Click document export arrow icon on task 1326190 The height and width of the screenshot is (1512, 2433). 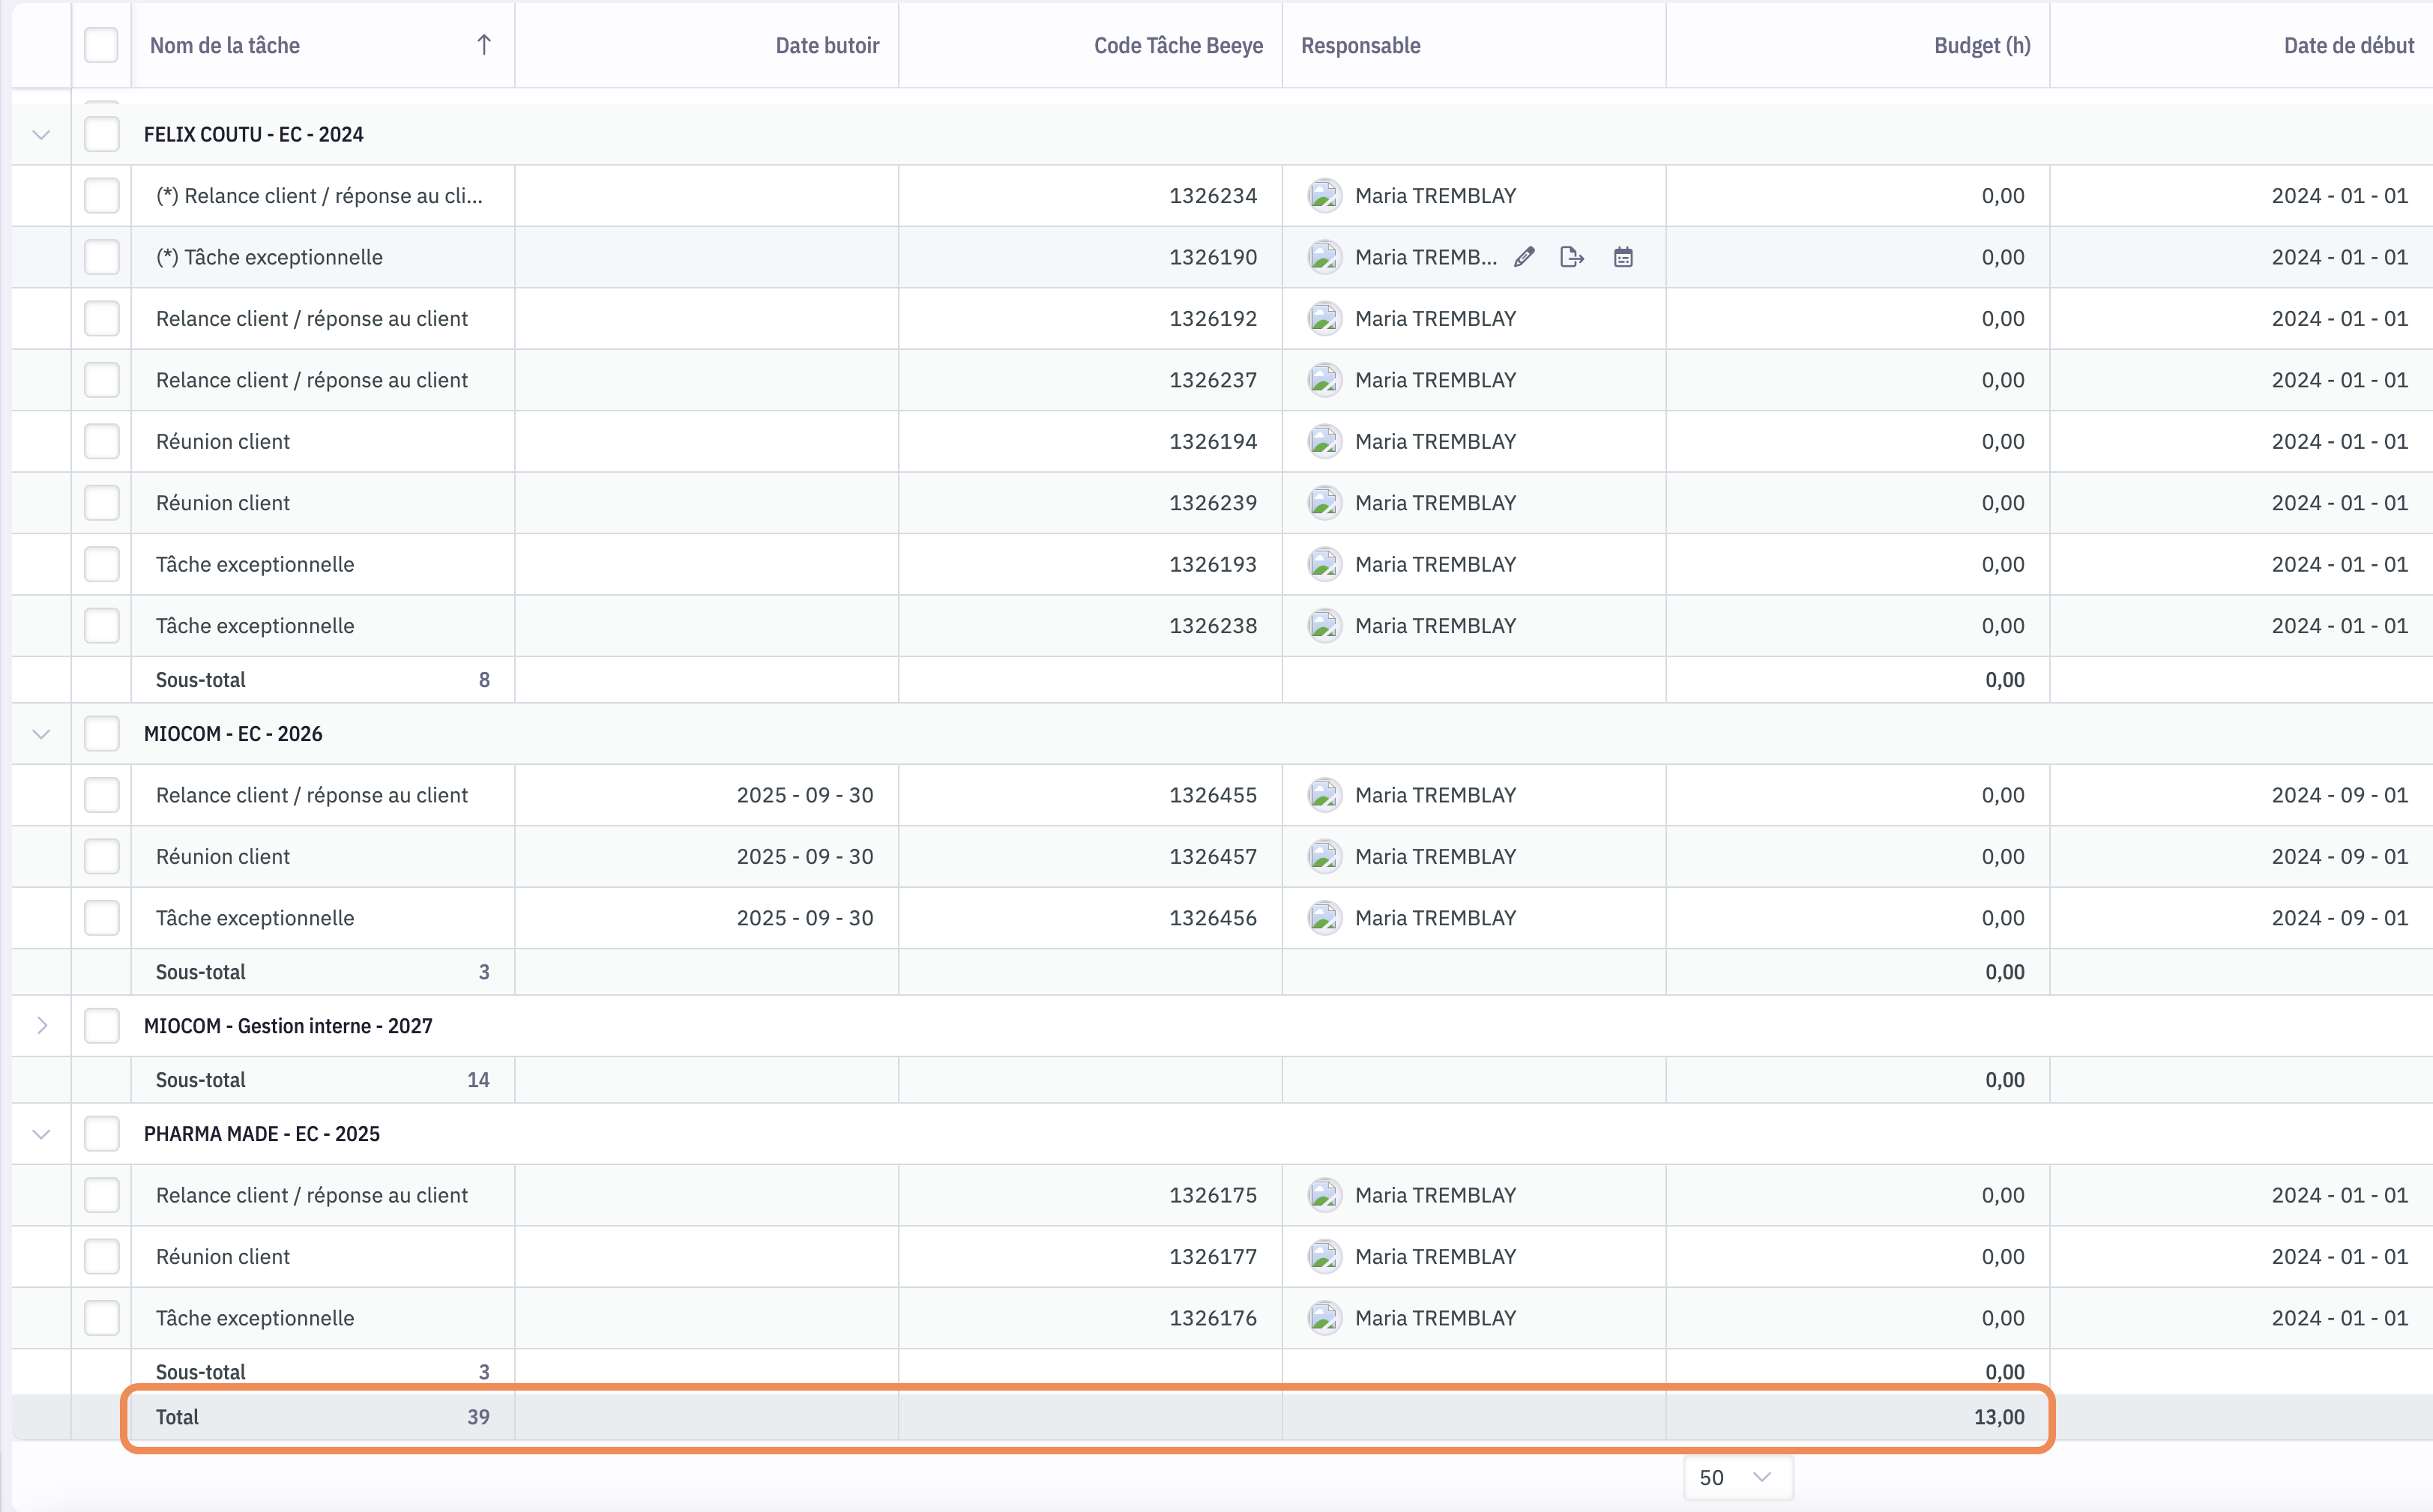click(x=1572, y=257)
